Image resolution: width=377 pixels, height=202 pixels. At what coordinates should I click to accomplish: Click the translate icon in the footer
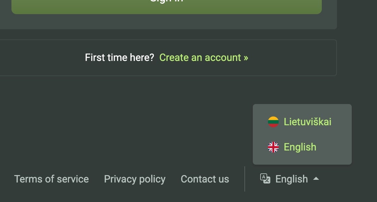265,179
